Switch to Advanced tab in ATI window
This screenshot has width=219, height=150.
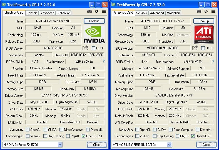pos(157,13)
